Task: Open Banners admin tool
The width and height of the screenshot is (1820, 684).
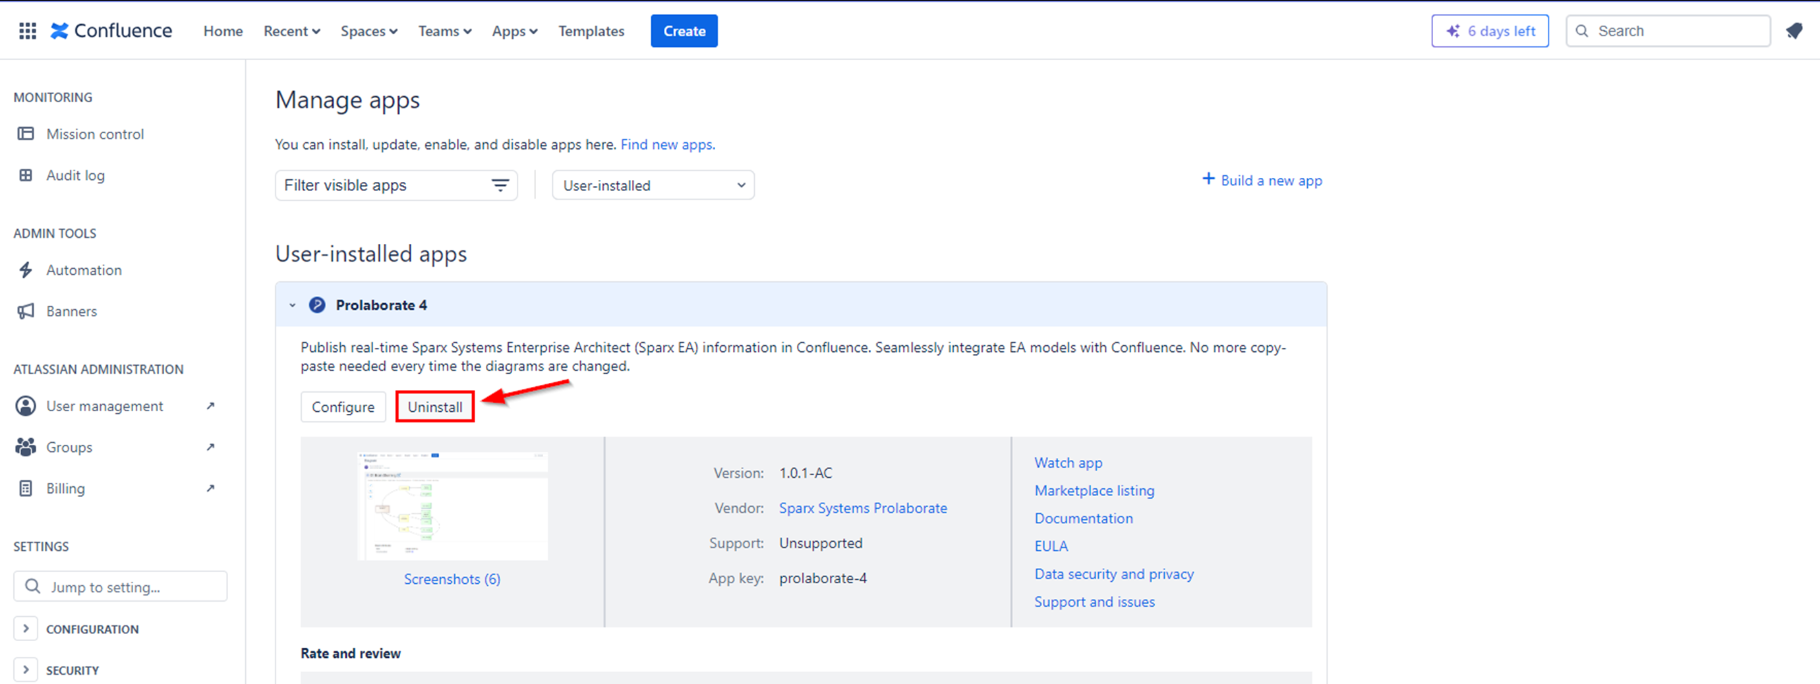Action: [x=72, y=311]
